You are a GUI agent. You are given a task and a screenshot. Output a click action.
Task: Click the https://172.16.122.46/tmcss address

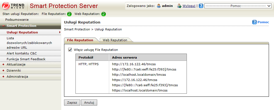(x=135, y=80)
